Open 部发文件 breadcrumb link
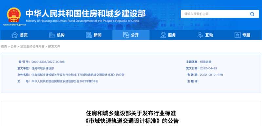This screenshot has height=126, width=262. [54, 46]
